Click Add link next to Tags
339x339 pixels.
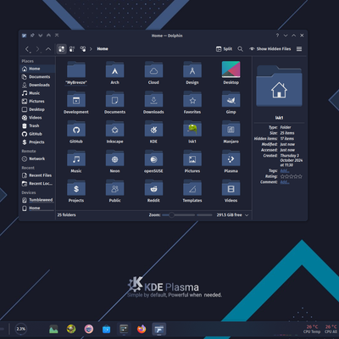click(x=285, y=171)
